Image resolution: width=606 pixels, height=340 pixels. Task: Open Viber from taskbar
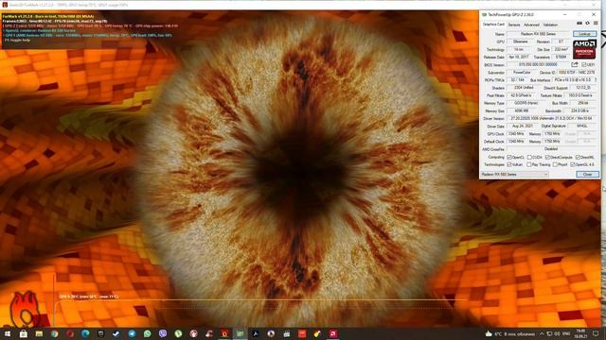pyautogui.click(x=163, y=333)
